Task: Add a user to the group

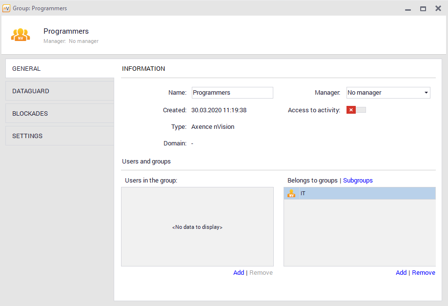Action: click(239, 273)
